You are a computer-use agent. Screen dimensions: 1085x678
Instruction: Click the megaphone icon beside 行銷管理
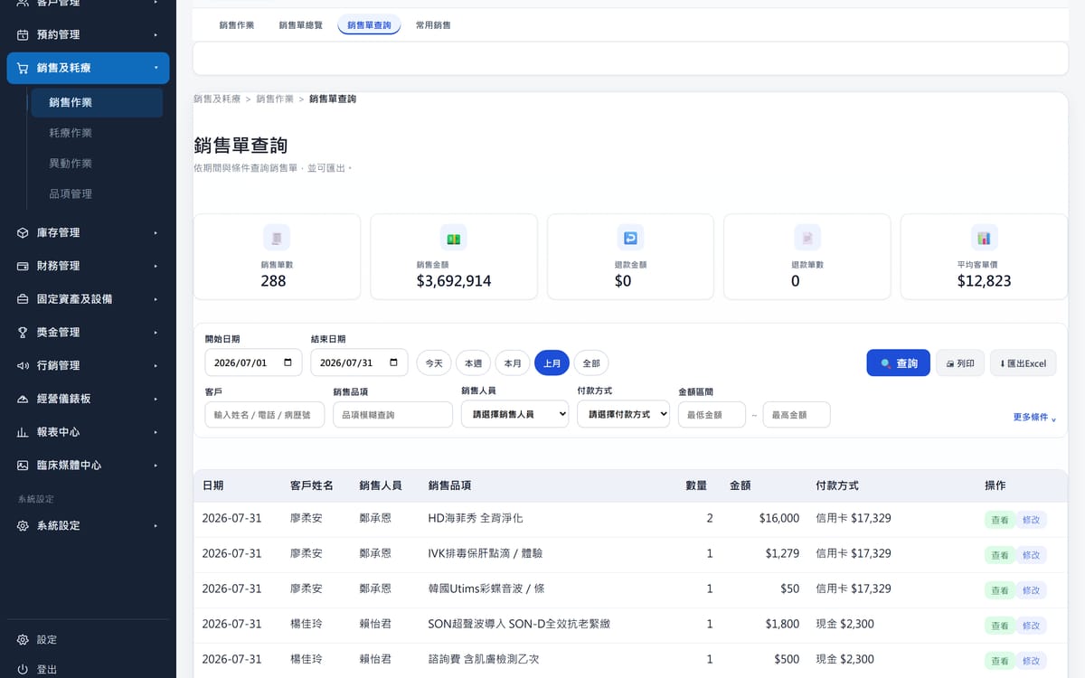(23, 365)
